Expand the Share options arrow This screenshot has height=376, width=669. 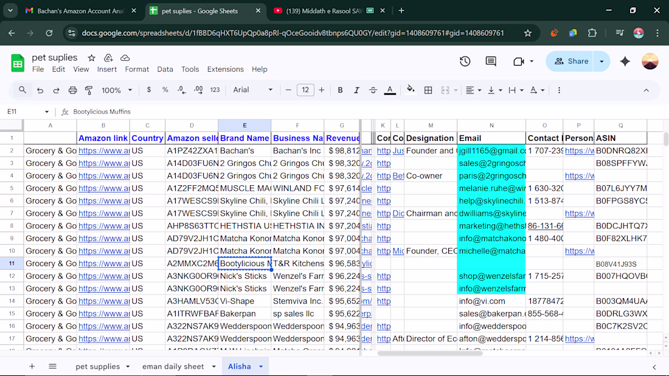click(x=602, y=61)
